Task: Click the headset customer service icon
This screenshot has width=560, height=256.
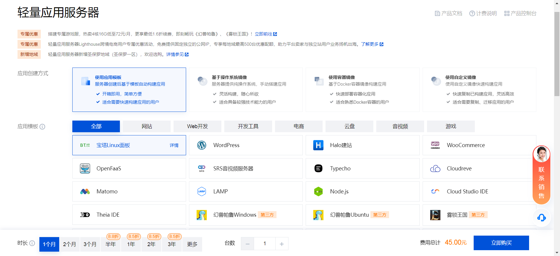Action: pyautogui.click(x=542, y=218)
